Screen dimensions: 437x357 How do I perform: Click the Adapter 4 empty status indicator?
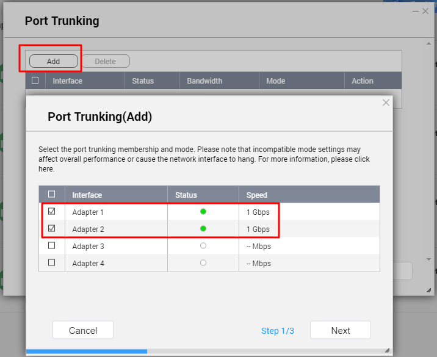(203, 263)
